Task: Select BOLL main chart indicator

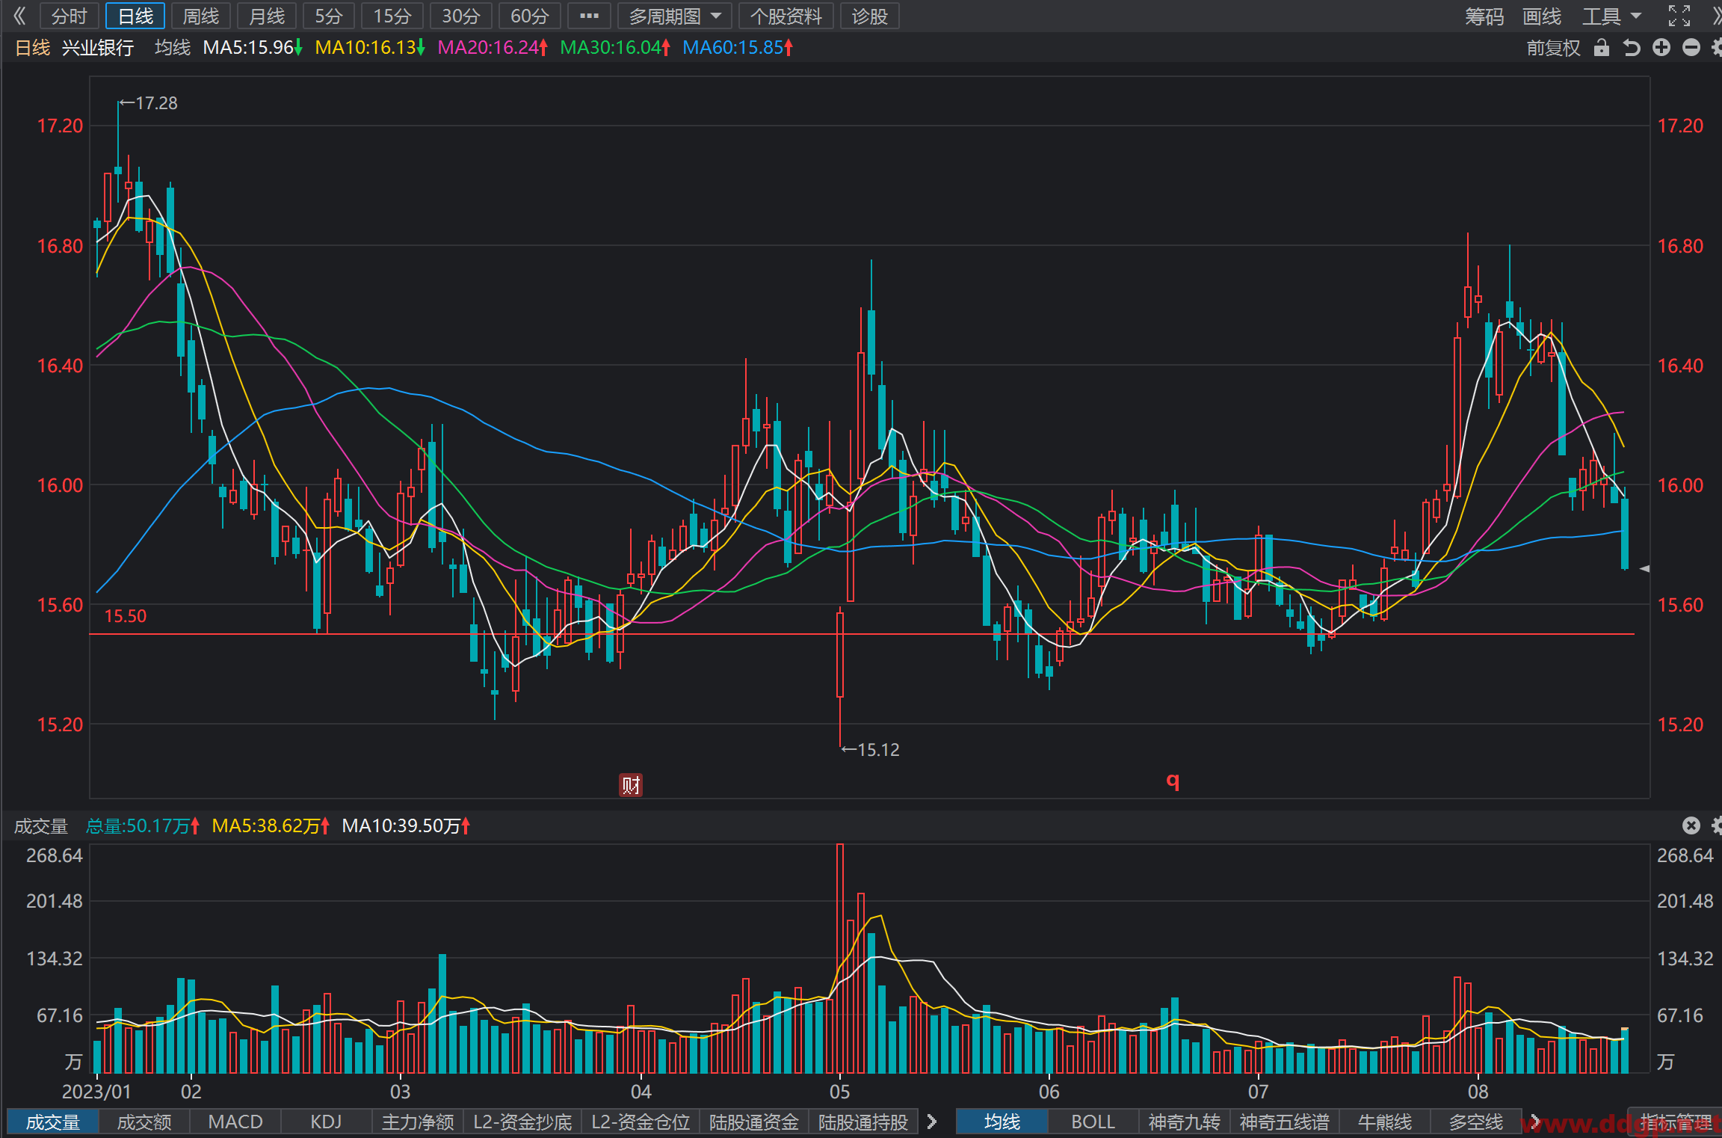Action: pyautogui.click(x=1093, y=1122)
